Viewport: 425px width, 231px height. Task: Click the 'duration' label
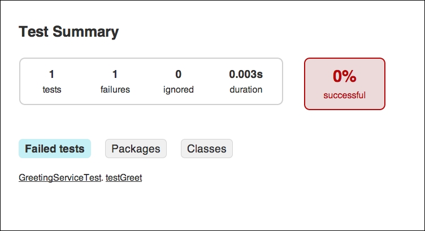click(x=246, y=89)
